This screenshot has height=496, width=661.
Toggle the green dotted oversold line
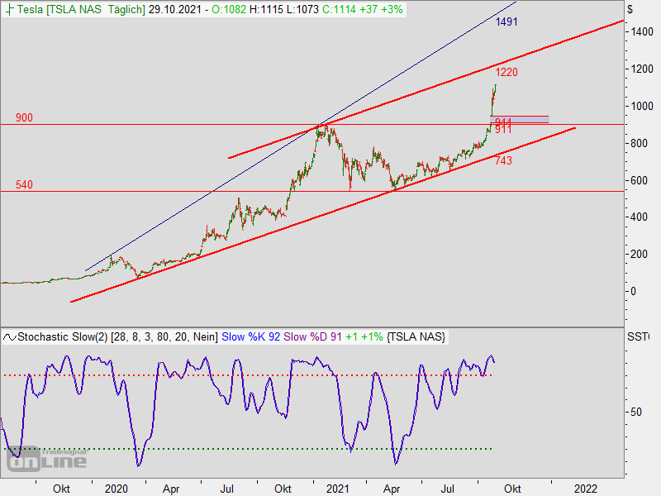coord(248,449)
